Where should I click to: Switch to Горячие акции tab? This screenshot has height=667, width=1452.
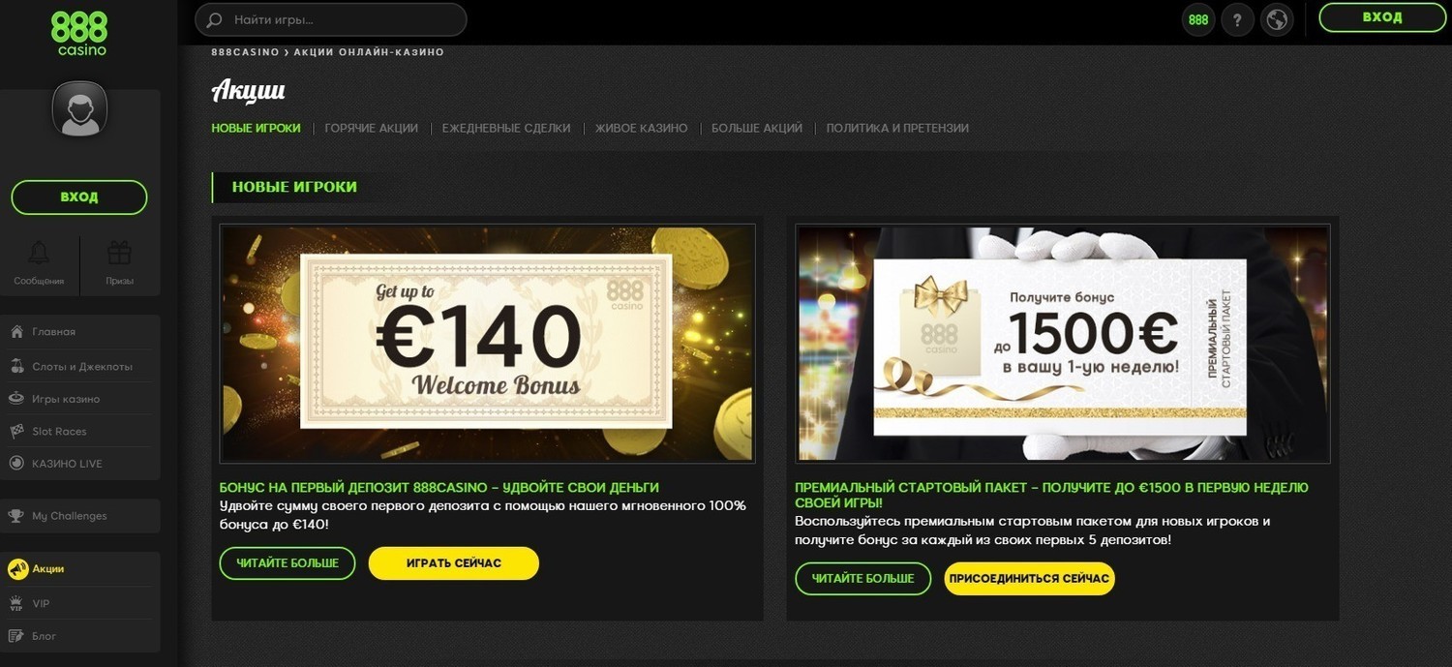coord(372,128)
